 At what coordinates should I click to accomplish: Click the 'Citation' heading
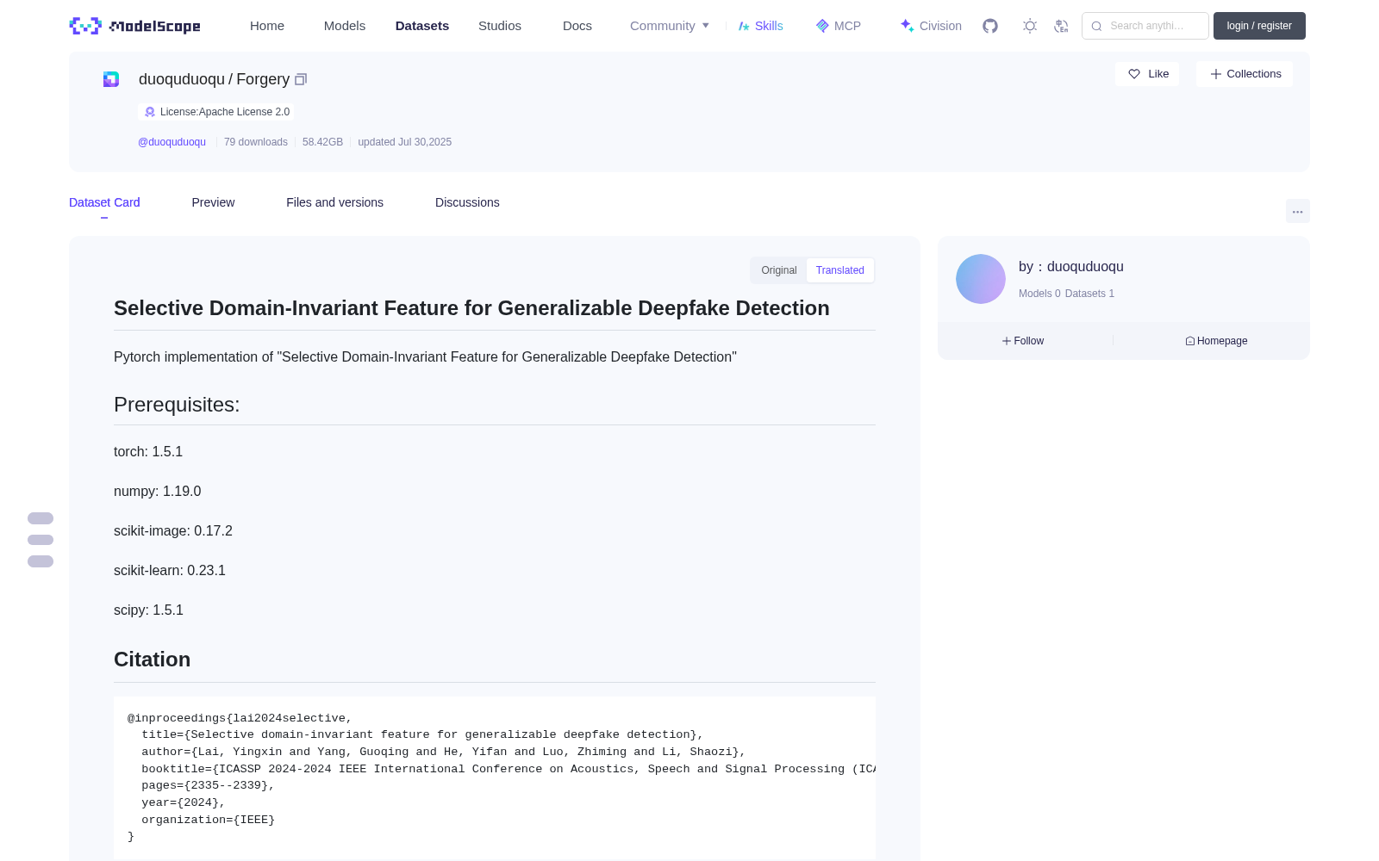point(153,660)
